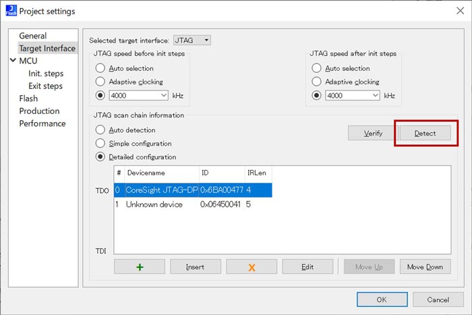Viewport: 472px width, 315px height.
Task: Confirm settings with the OK button
Action: pyautogui.click(x=382, y=299)
